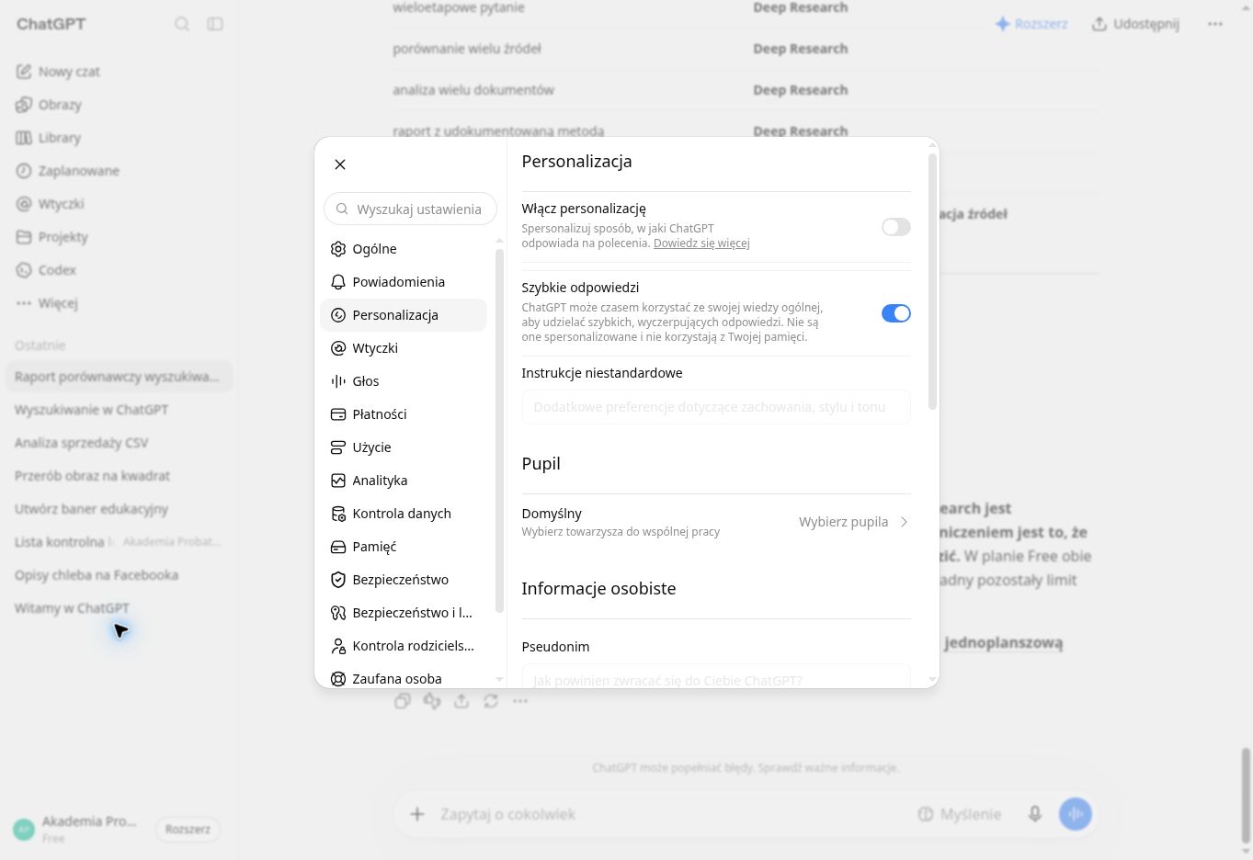Click the feedback icon beside the copy icon
1253x860 pixels.
click(x=432, y=701)
